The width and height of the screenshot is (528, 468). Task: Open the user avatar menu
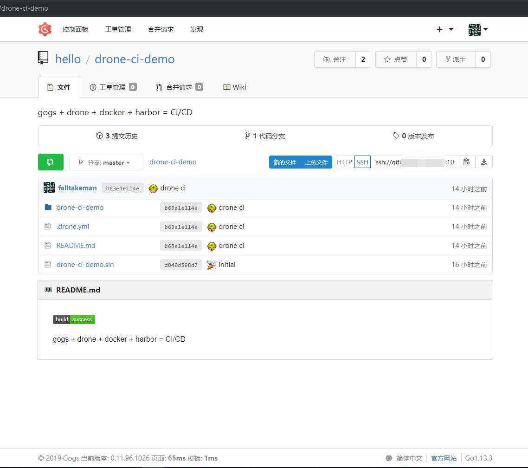tap(478, 30)
